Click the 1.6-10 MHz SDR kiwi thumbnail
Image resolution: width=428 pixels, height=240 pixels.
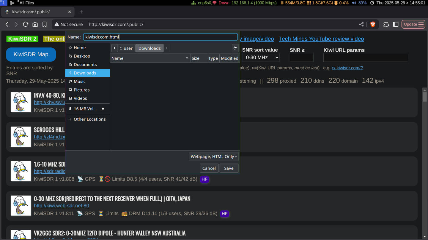(21, 171)
